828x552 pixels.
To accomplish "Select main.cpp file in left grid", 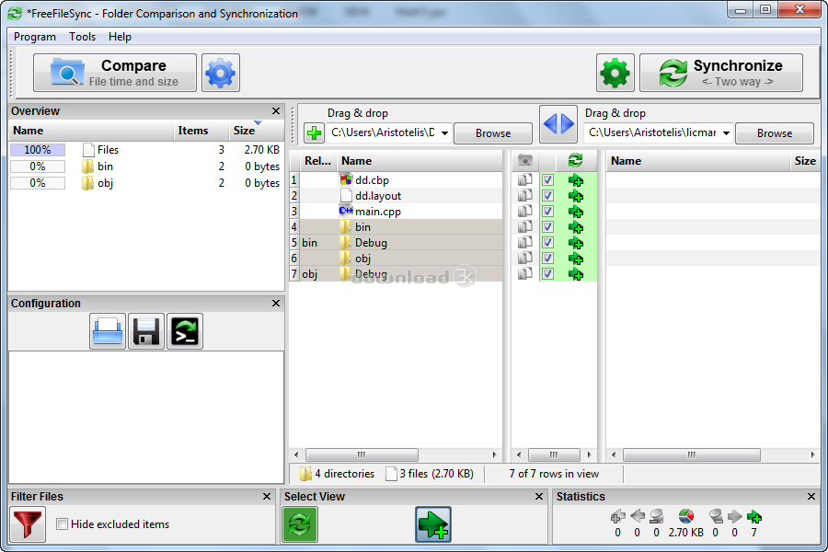I will 377,212.
